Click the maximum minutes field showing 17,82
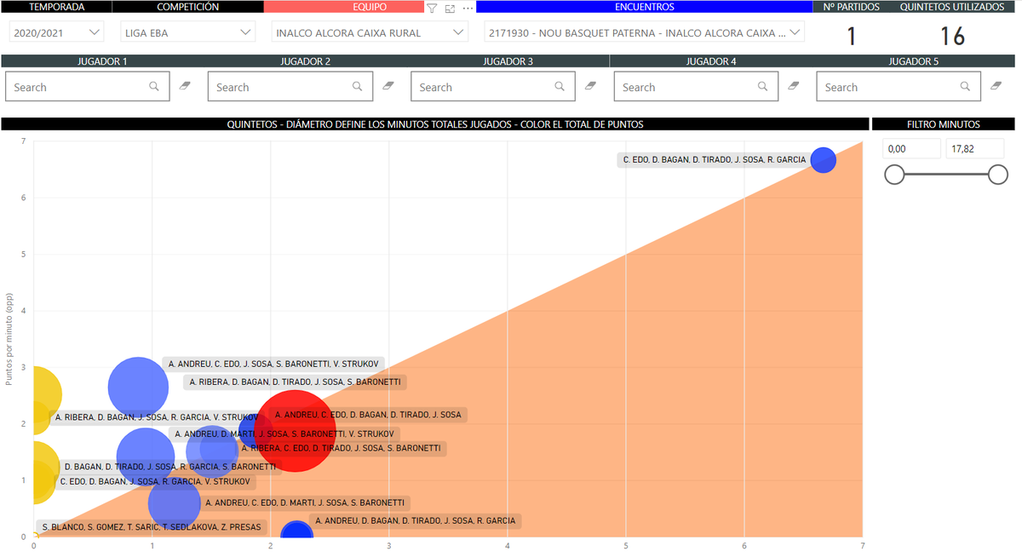This screenshot has height=557, width=1022. point(975,148)
